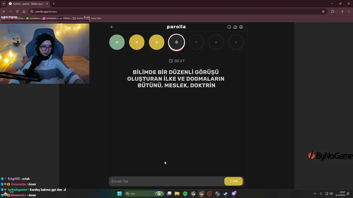353x198 pixels.
Task: Select the active Ö letter circle
Action: pyautogui.click(x=176, y=42)
